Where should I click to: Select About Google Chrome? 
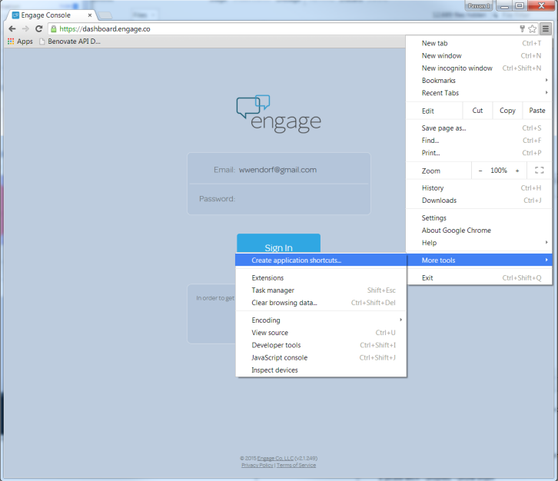click(x=479, y=231)
